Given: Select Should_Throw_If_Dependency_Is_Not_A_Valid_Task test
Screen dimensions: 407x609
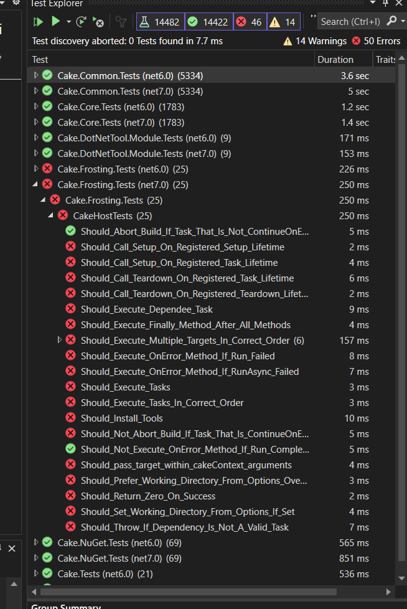Looking at the screenshot, I should point(185,527).
